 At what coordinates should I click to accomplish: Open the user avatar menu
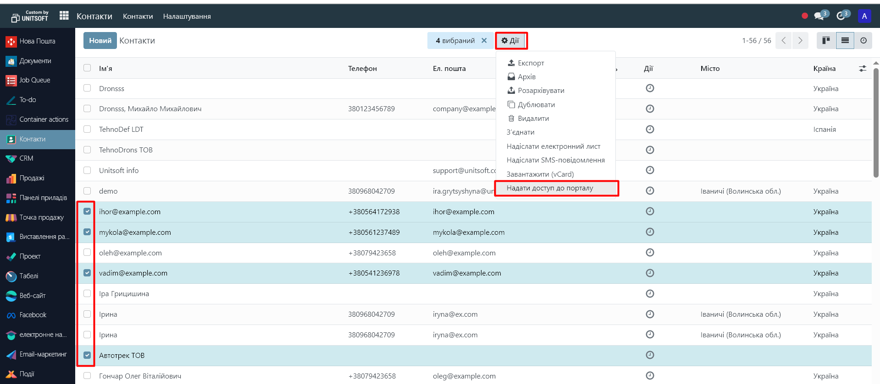click(864, 16)
